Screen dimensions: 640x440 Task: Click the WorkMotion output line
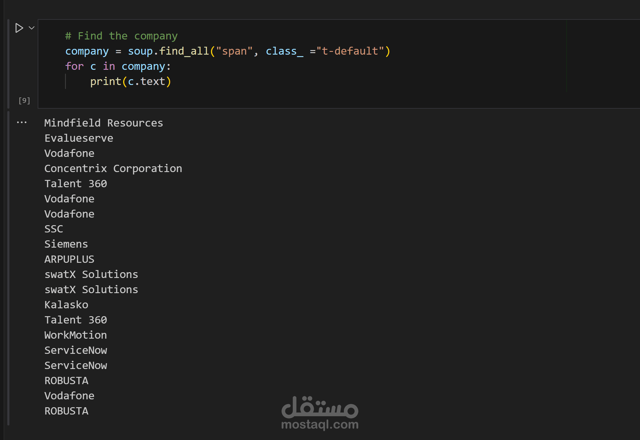click(x=75, y=335)
